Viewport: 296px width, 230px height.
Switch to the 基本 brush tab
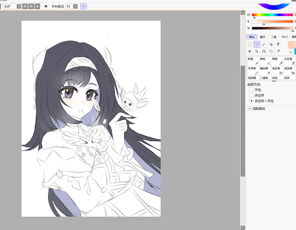(x=263, y=37)
